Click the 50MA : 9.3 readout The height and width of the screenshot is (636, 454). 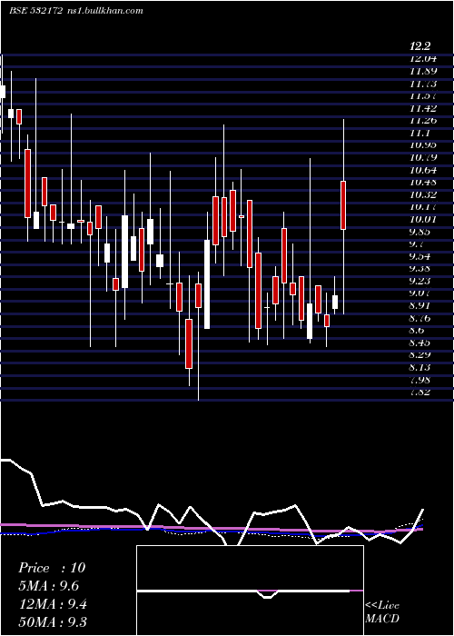tap(53, 621)
